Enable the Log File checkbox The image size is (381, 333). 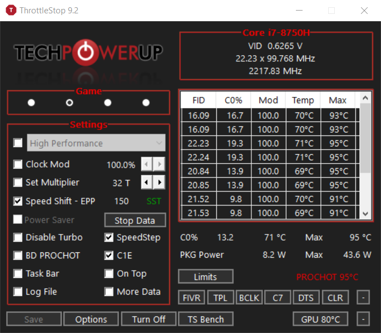coord(18,291)
